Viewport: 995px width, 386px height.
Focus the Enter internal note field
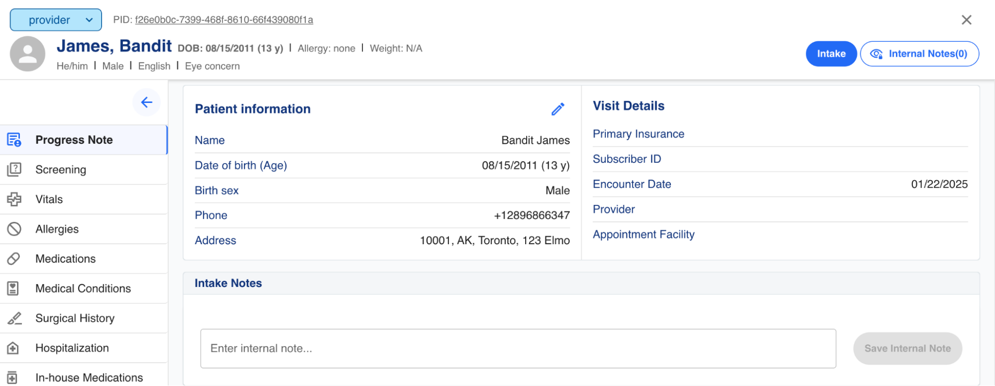518,349
